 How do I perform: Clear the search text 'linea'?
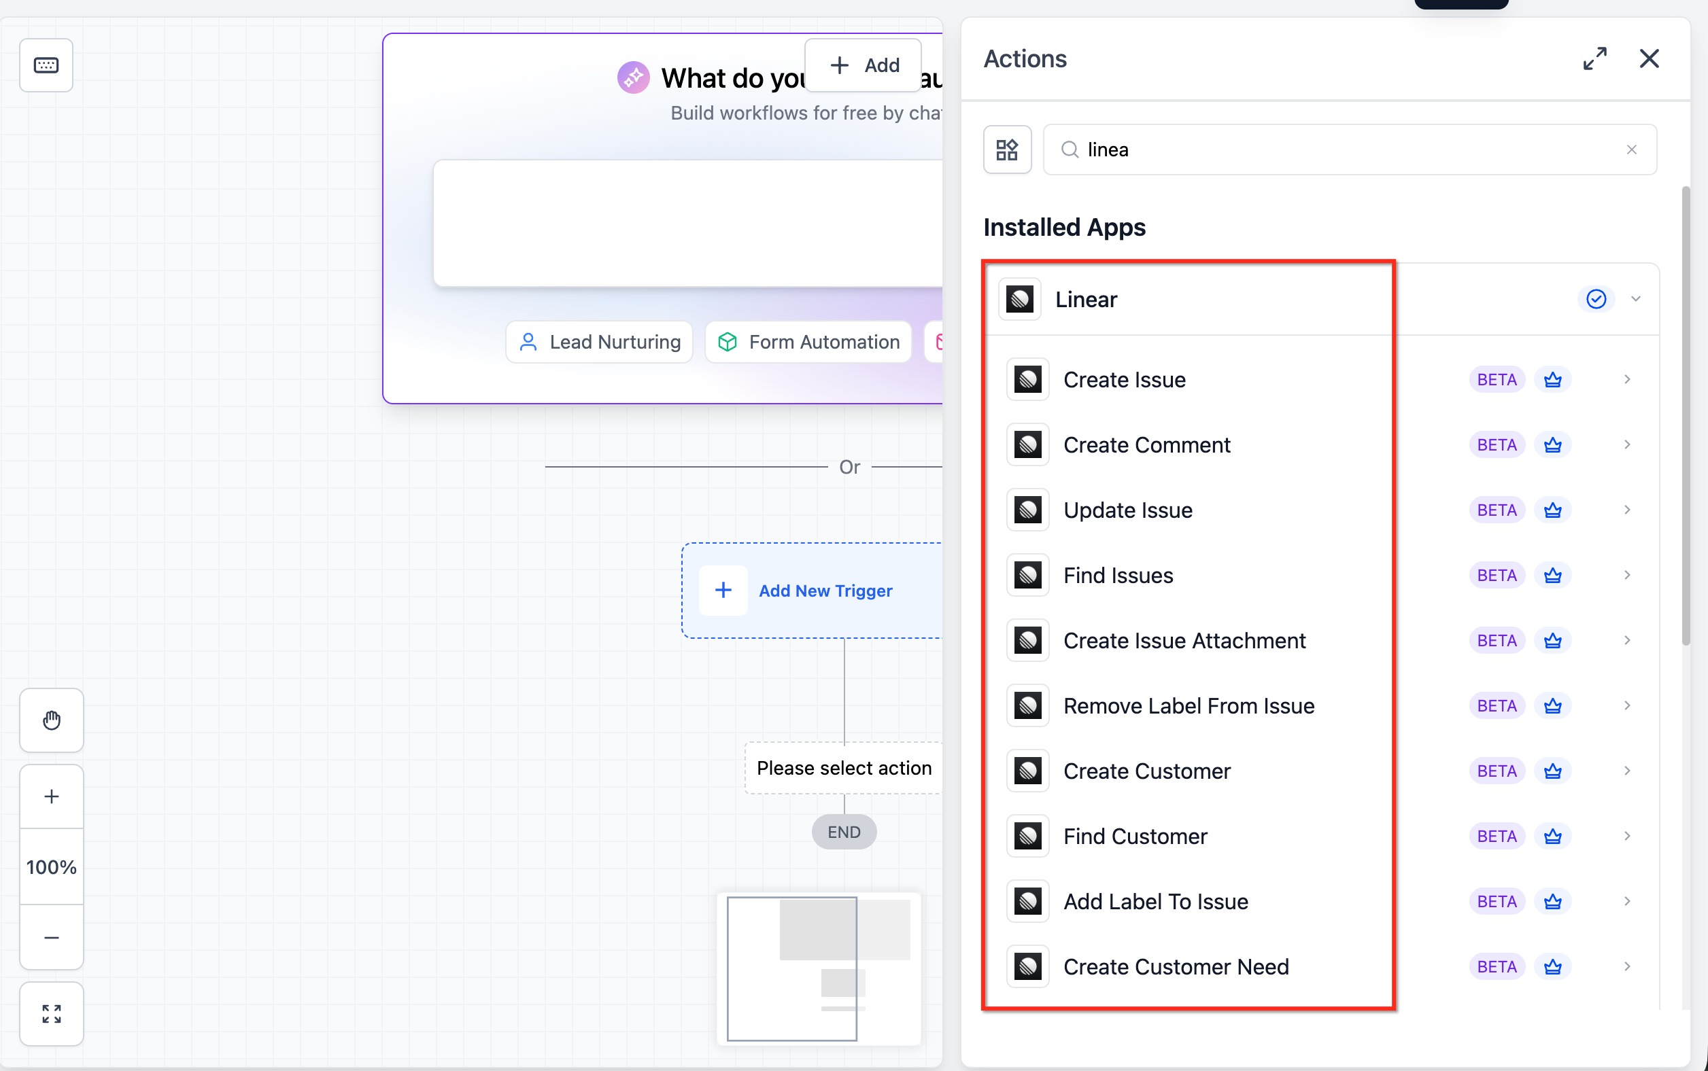point(1631,150)
